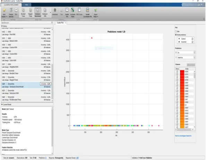Select model 1.21 Subspace KNN in history
This screenshot has width=206, height=160.
pyautogui.click(x=26, y=92)
